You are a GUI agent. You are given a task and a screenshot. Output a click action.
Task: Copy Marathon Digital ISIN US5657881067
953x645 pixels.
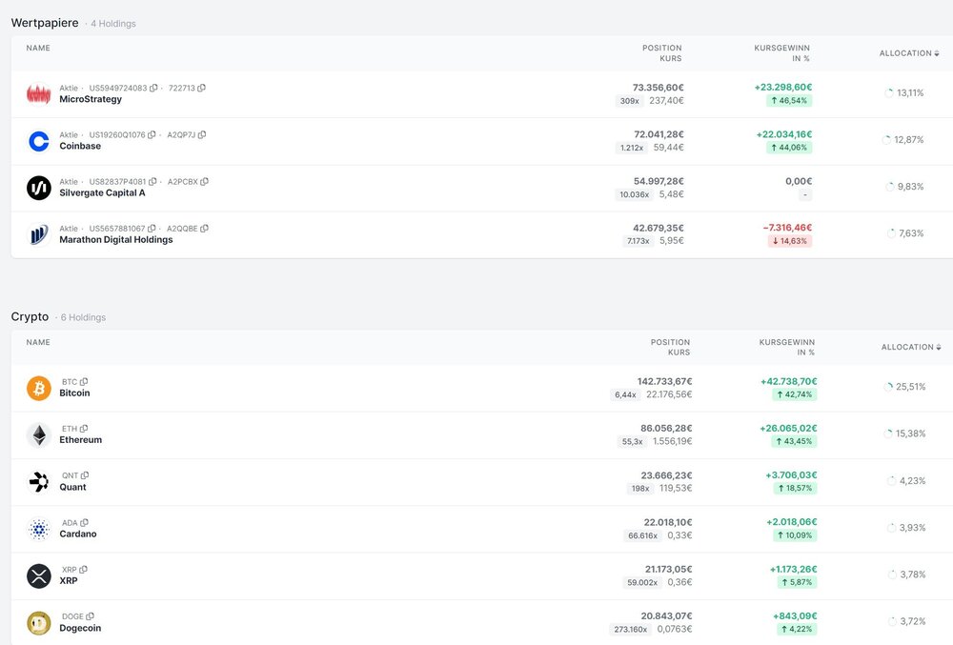point(152,229)
